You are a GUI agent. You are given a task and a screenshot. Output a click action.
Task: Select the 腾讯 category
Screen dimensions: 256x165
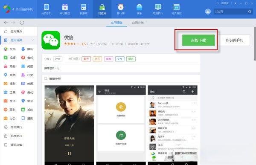pos(27,49)
